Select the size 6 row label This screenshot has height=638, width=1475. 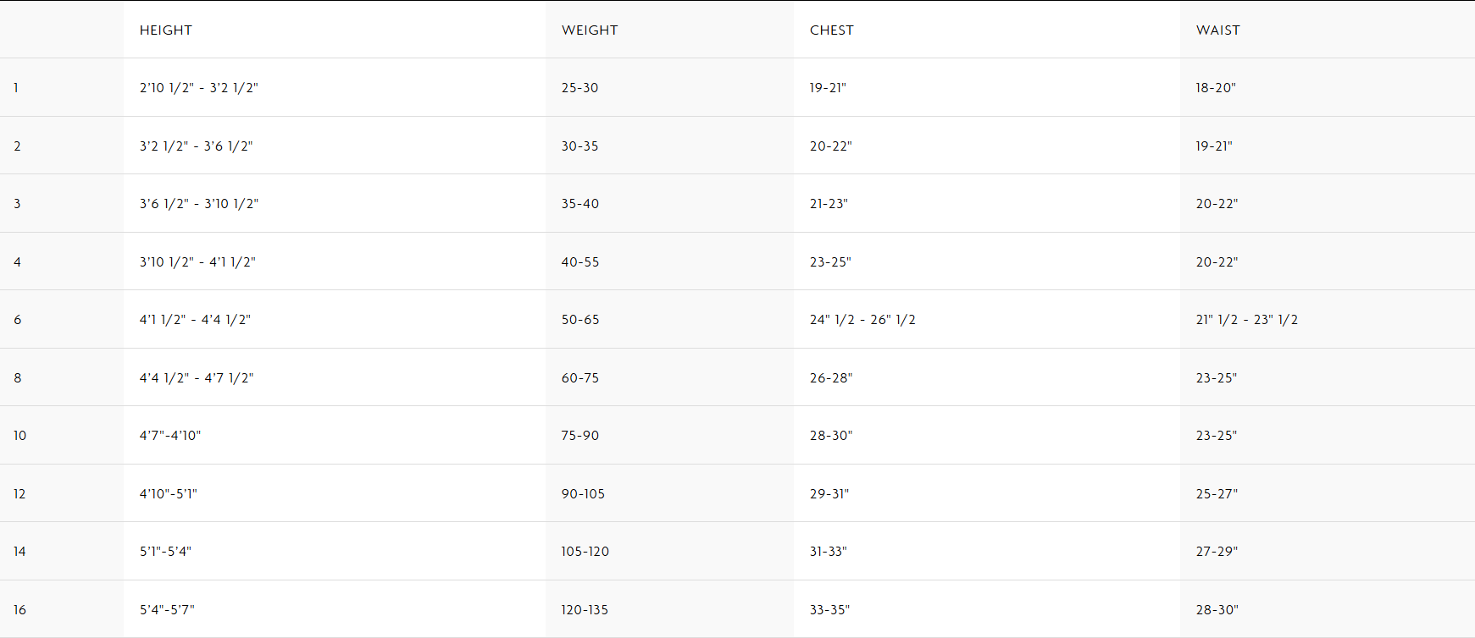point(17,320)
